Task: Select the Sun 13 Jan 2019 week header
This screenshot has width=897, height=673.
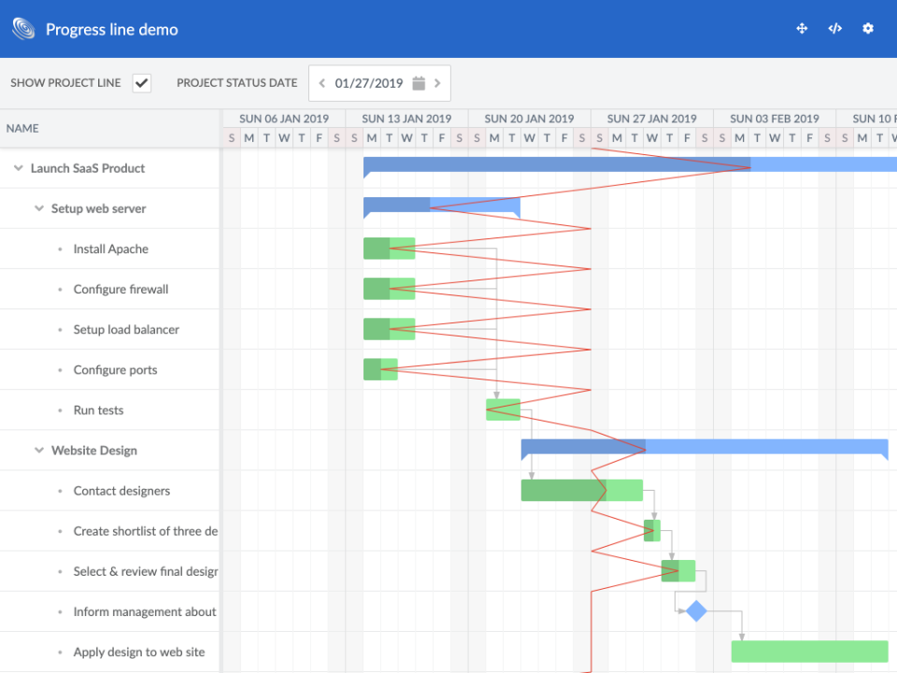Action: pyautogui.click(x=406, y=119)
